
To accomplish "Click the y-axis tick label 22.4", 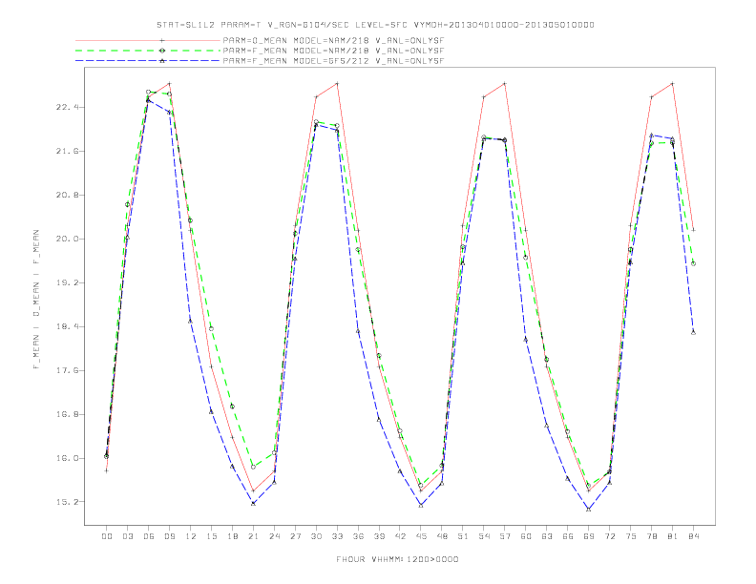I will [x=65, y=107].
